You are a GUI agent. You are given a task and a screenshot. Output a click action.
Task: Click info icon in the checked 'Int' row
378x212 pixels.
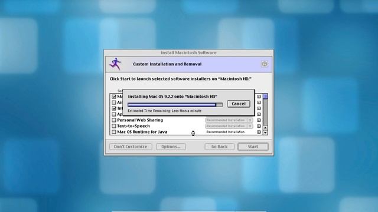pos(259,108)
